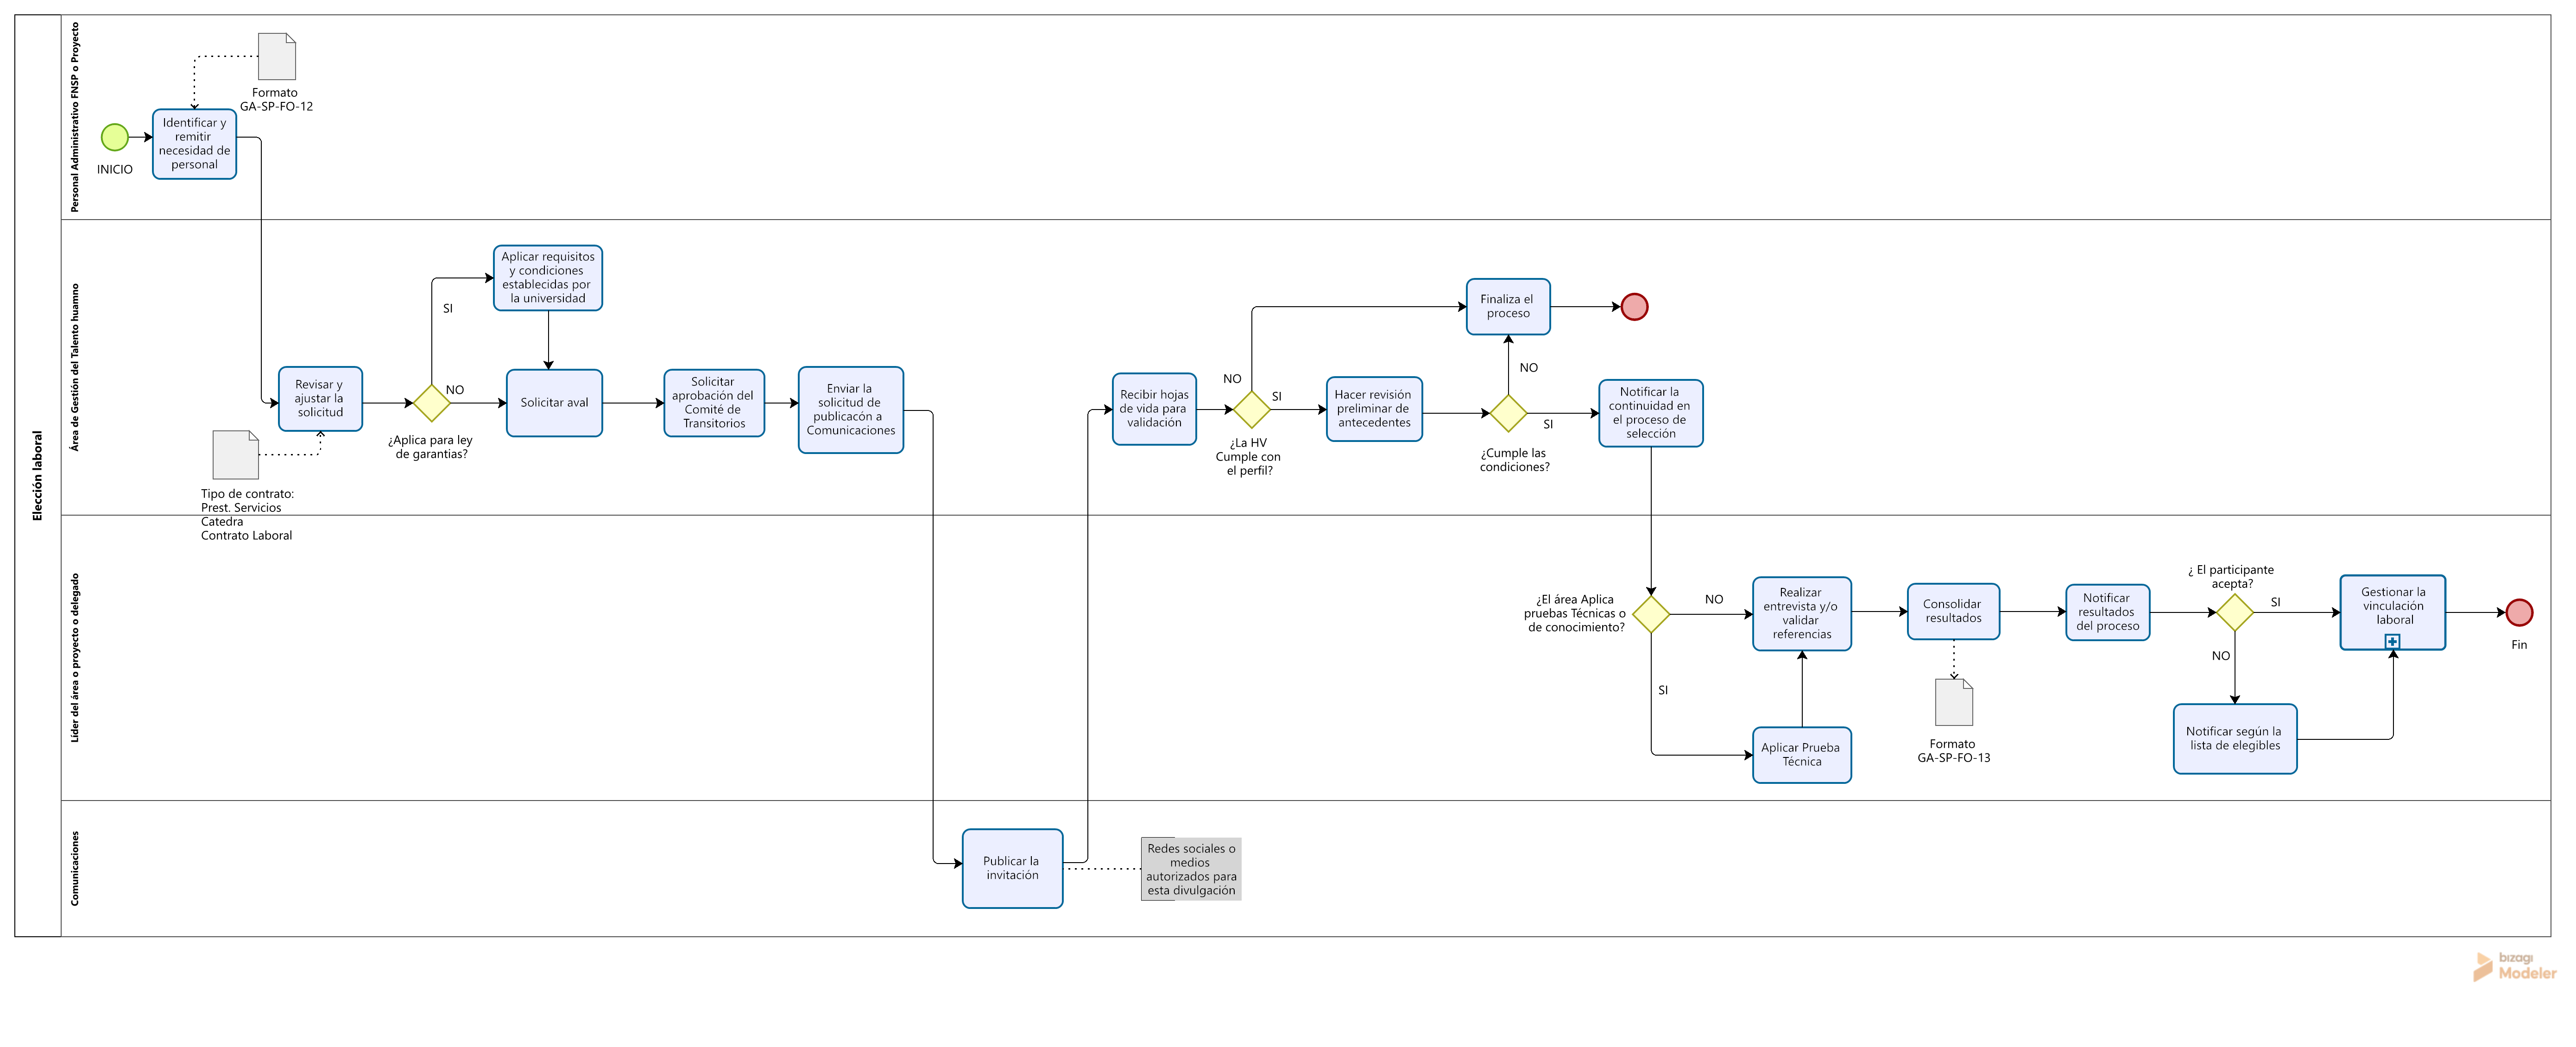
Task: Click the red 'Fin' end event circle
Action: pyautogui.click(x=2519, y=612)
